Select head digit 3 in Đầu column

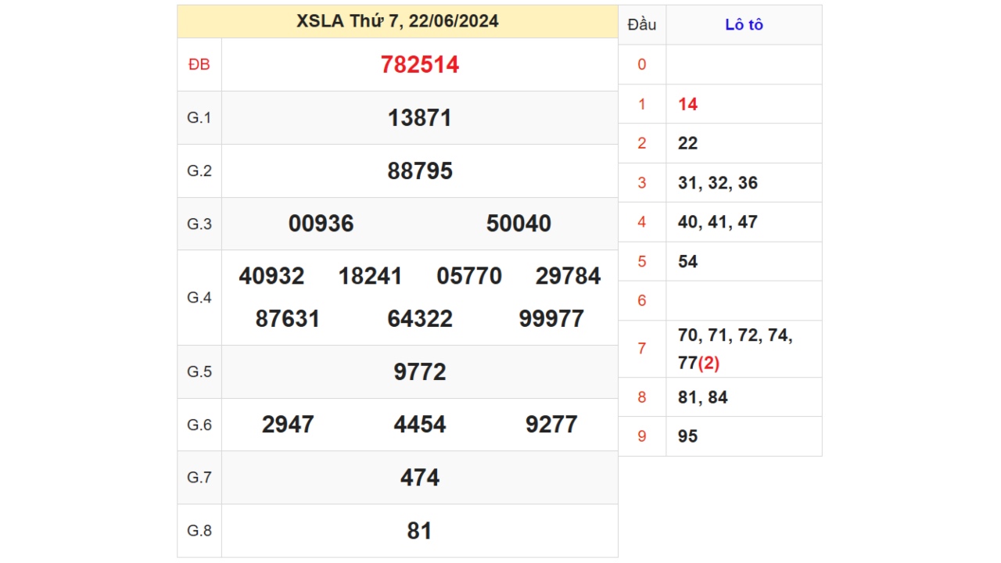click(x=642, y=183)
